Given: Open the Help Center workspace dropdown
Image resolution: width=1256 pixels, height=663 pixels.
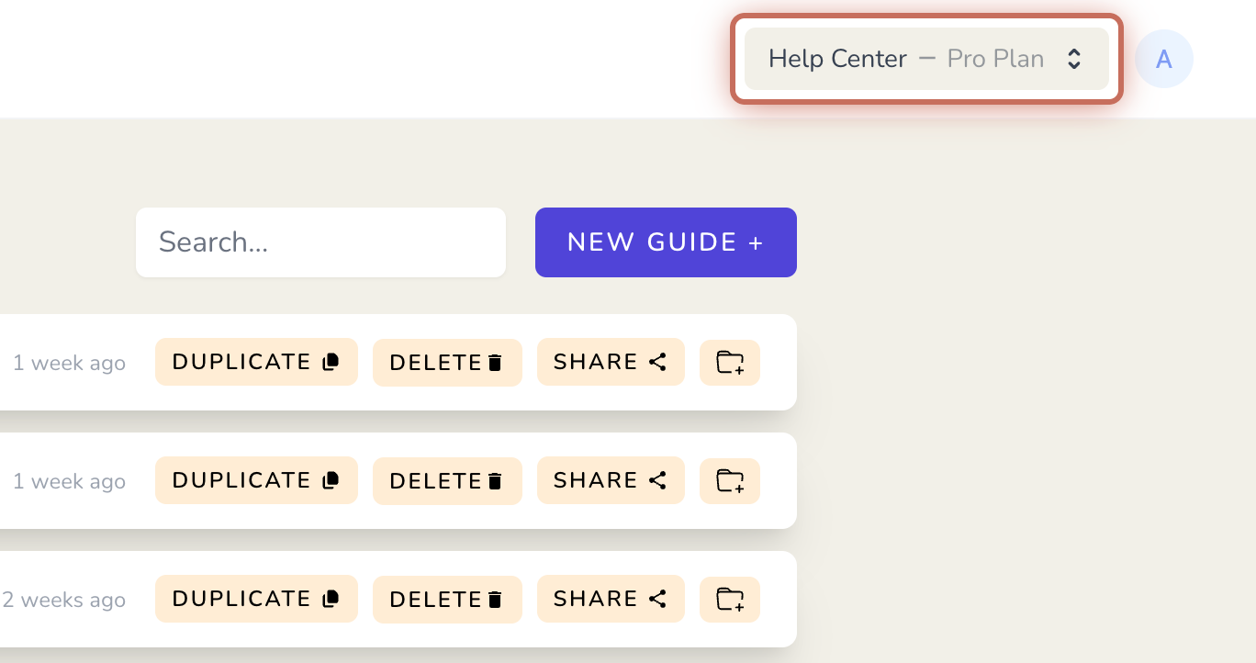Looking at the screenshot, I should tap(926, 59).
